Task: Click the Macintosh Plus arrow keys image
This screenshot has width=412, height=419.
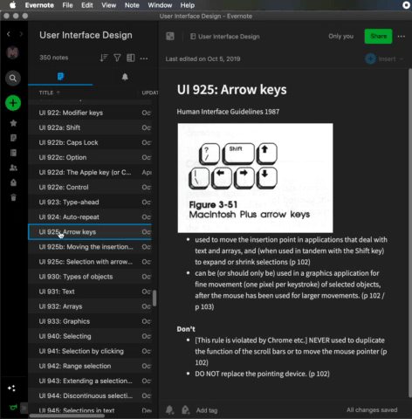Action: pyautogui.click(x=255, y=178)
